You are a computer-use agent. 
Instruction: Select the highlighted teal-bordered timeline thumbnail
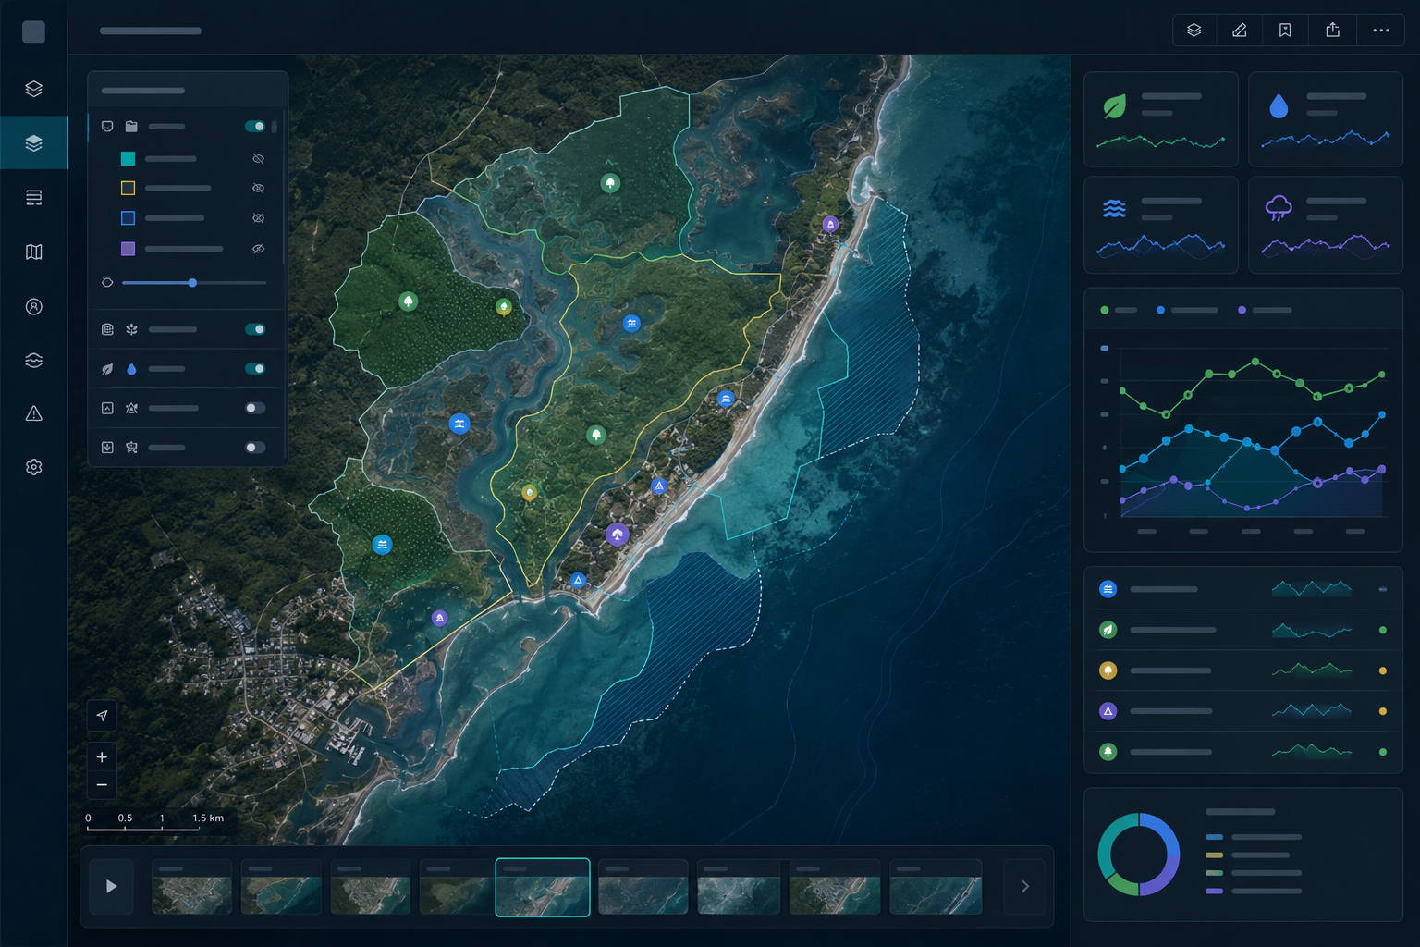(543, 888)
